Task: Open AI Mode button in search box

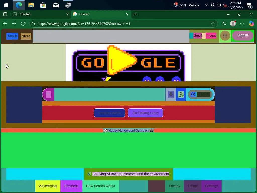Action: coord(200,94)
